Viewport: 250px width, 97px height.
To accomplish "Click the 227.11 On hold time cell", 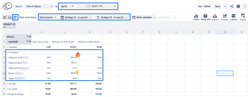I will pyautogui.click(x=64, y=83).
